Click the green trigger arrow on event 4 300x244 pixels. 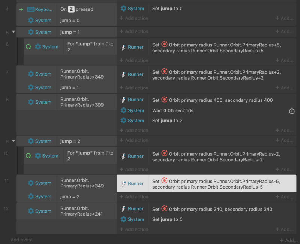click(21, 9)
